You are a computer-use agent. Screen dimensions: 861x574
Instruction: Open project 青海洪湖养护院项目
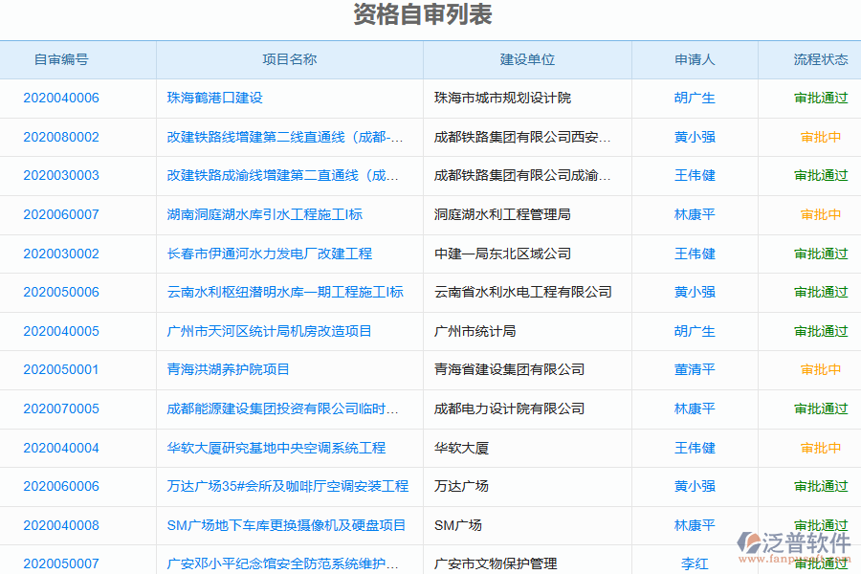pos(230,369)
